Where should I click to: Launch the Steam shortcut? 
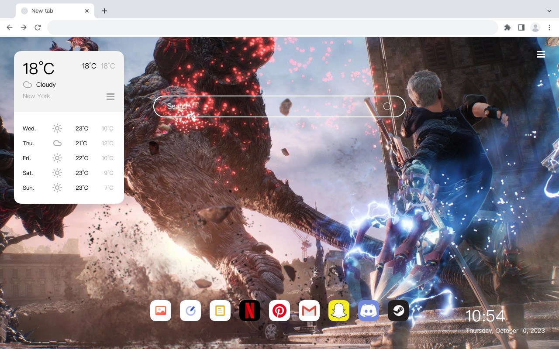[398, 311]
